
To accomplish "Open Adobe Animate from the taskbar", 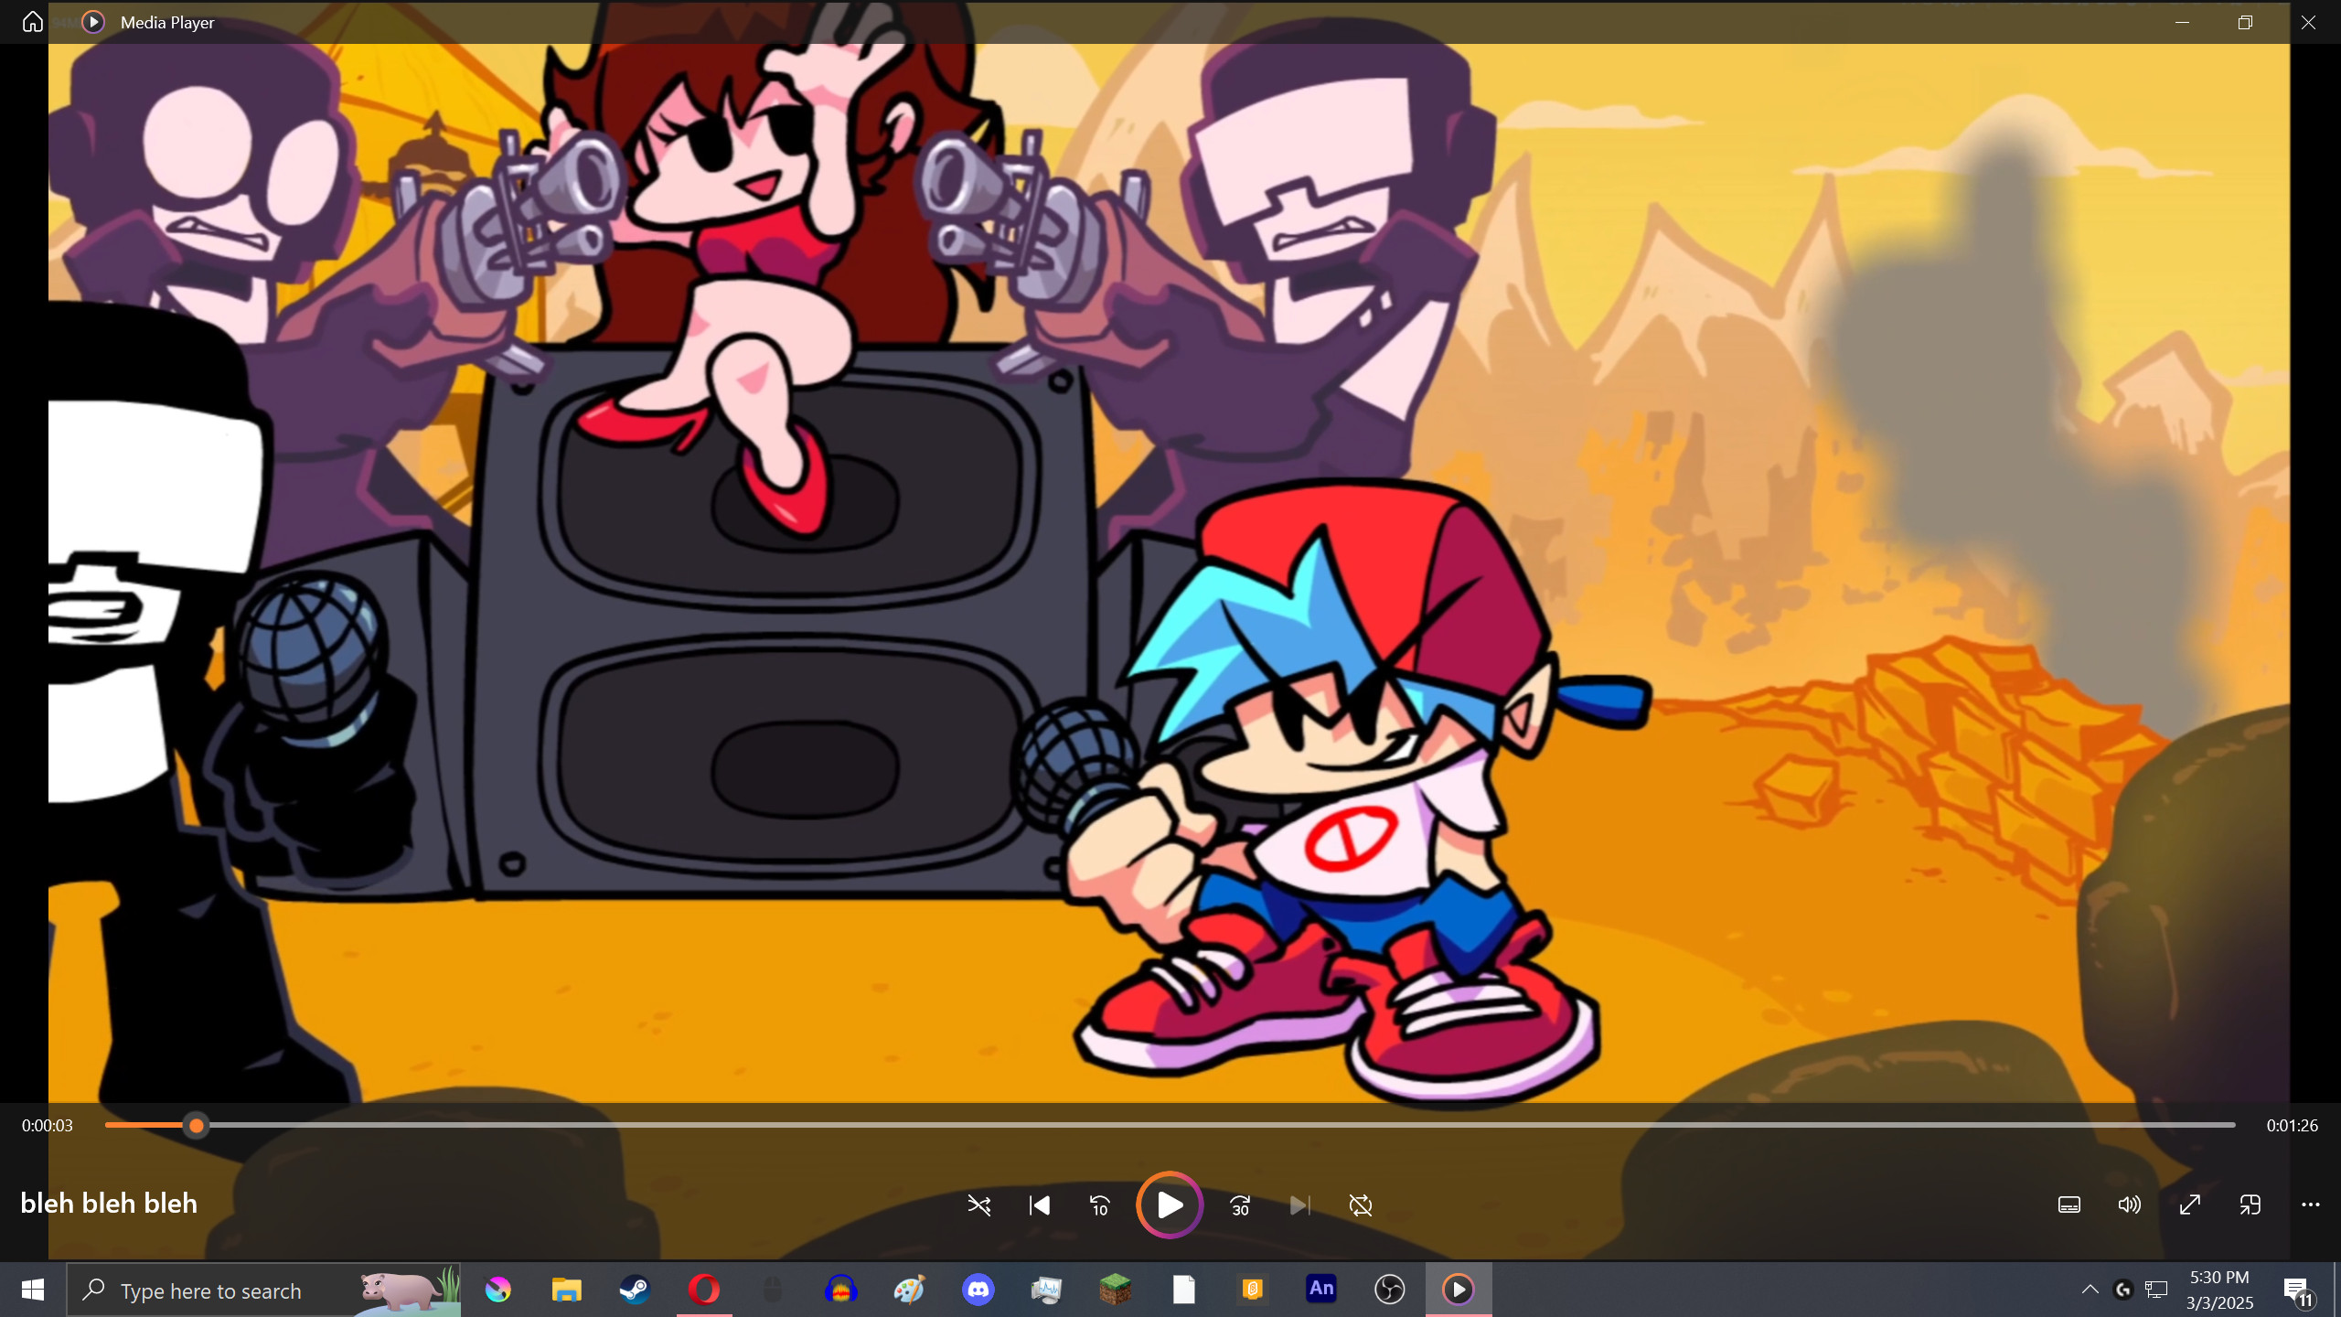I will pos(1321,1290).
